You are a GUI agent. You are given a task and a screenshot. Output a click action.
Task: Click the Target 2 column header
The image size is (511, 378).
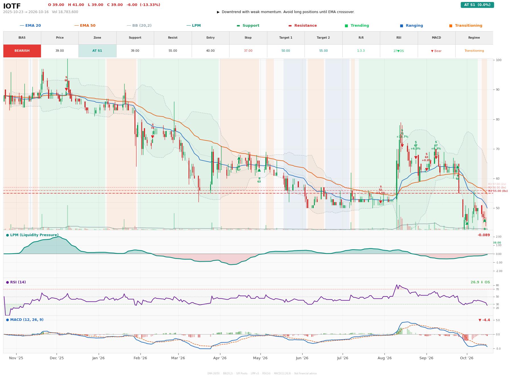323,38
